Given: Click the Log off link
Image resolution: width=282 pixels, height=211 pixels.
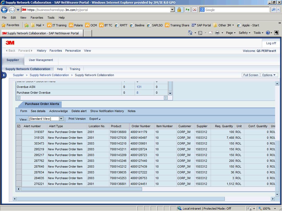Looking at the screenshot, I should click(271, 43).
